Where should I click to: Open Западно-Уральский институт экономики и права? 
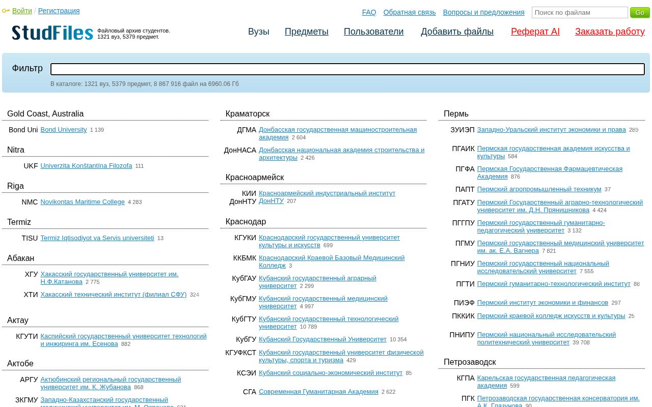(x=552, y=130)
